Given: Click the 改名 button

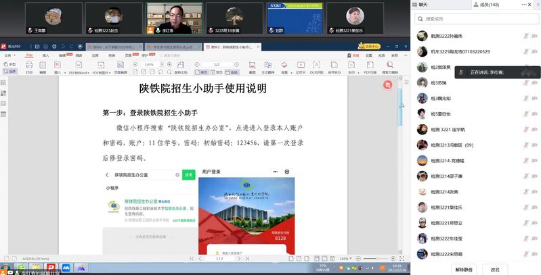Looking at the screenshot, I should tap(495, 269).
